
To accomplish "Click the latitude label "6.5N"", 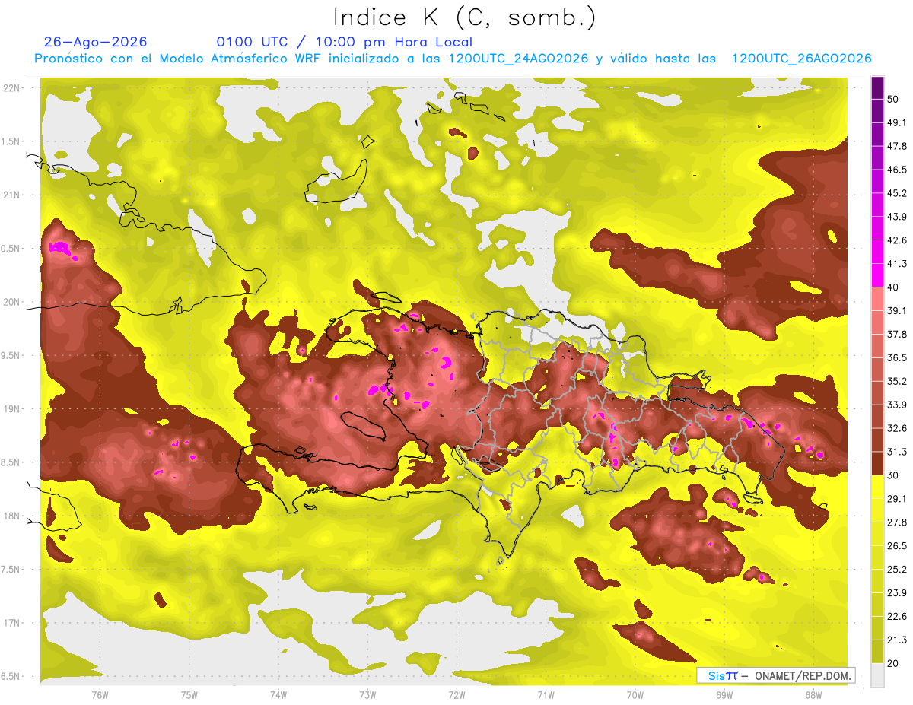I will click(x=11, y=676).
